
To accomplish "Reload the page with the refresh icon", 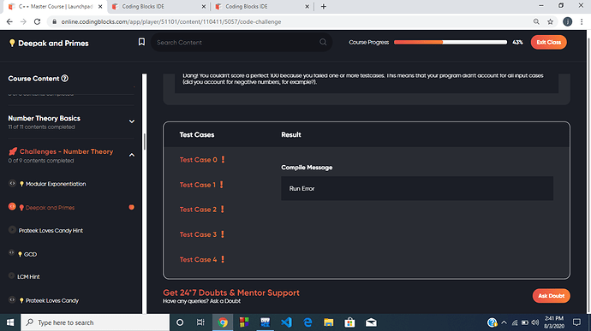I will click(x=37, y=22).
